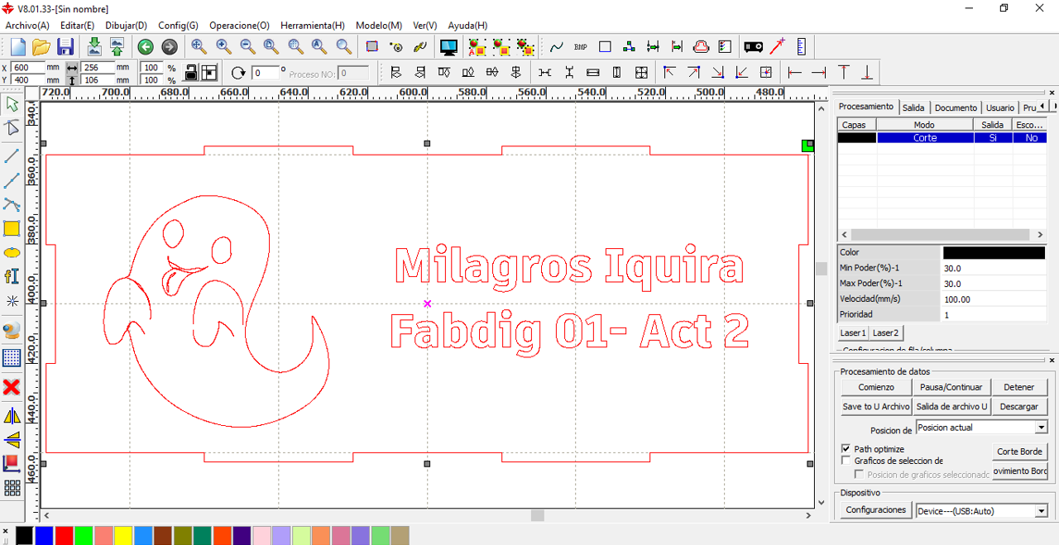
Task: Select the Ellipse drawing tool
Action: (12, 253)
